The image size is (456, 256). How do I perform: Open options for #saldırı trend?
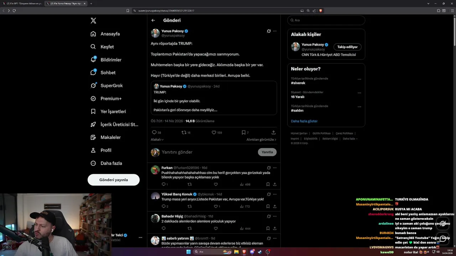click(359, 107)
